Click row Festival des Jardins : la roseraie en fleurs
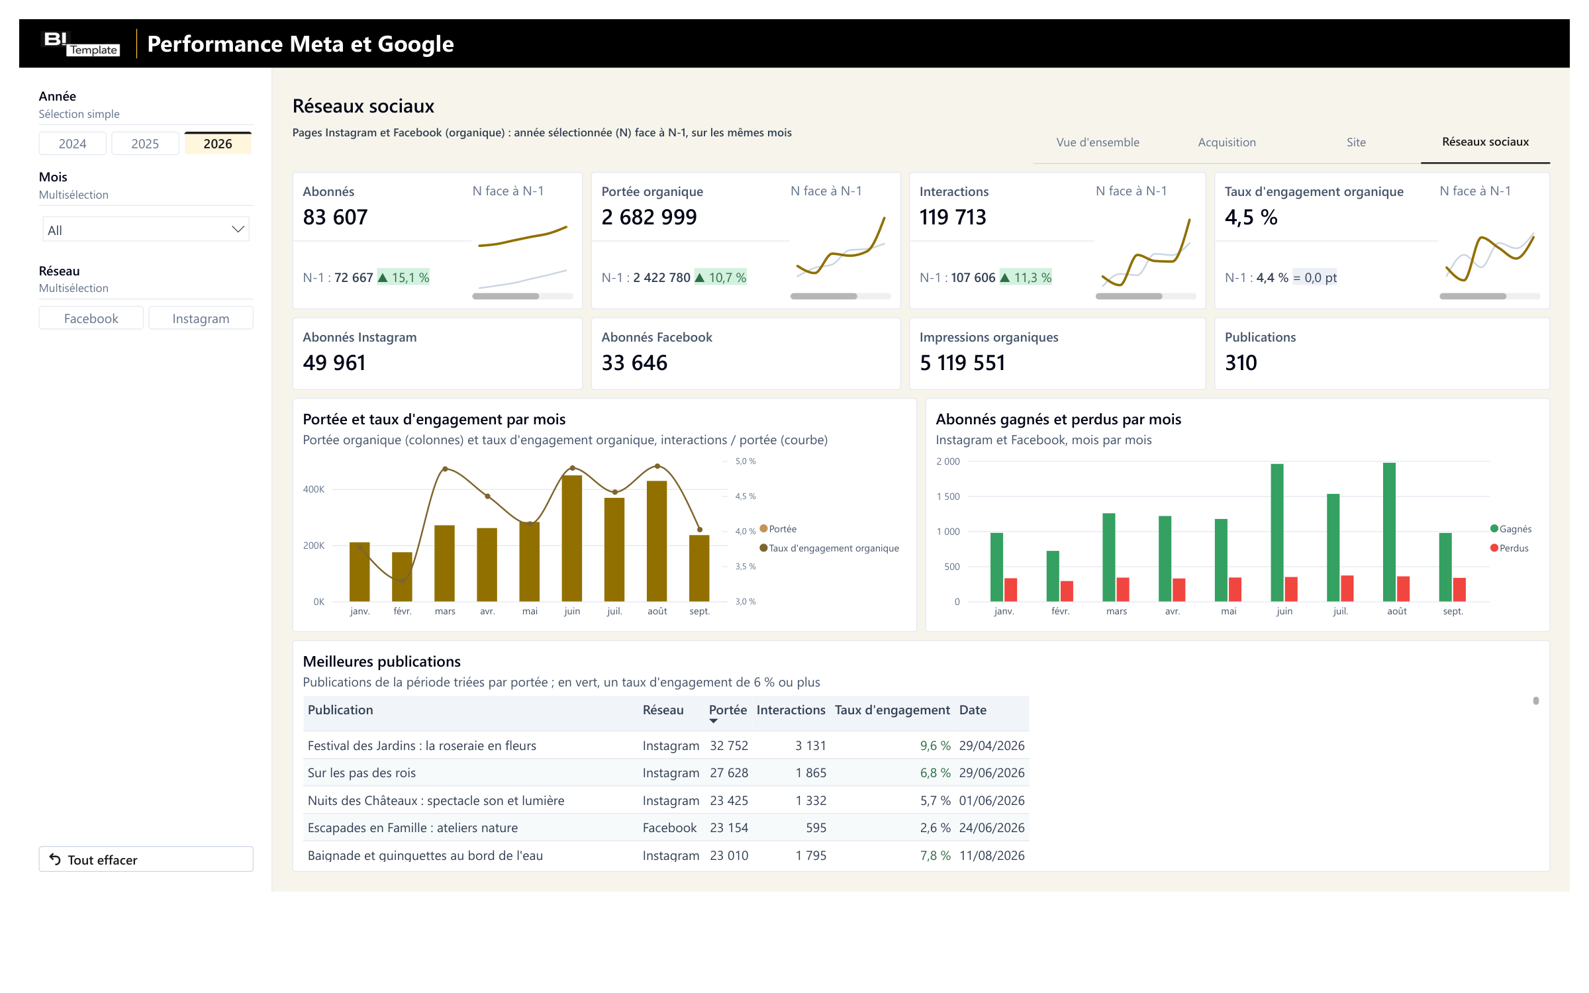1589x993 pixels. tap(666, 745)
